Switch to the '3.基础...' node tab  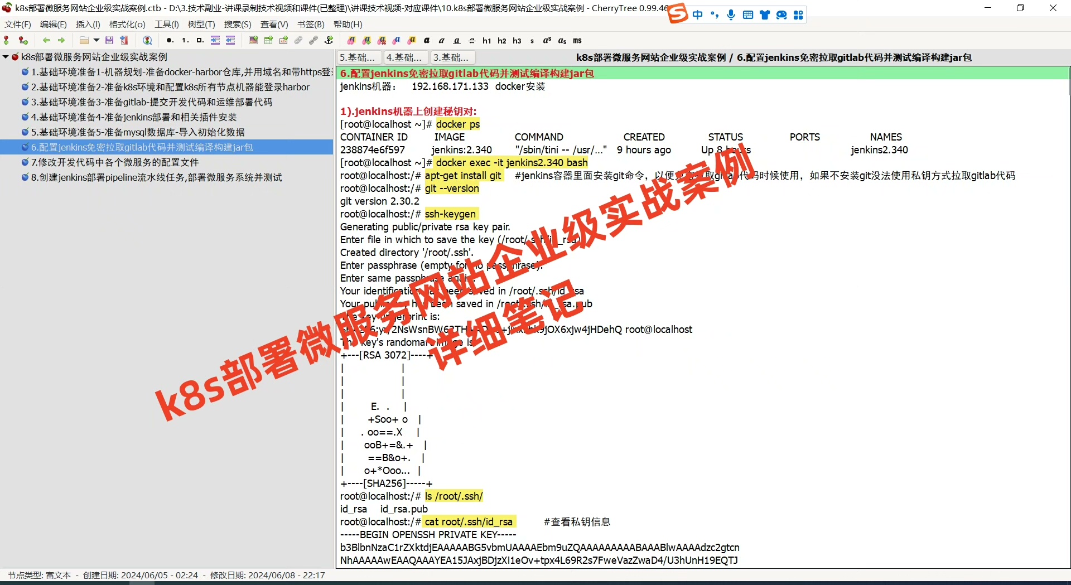pos(453,57)
